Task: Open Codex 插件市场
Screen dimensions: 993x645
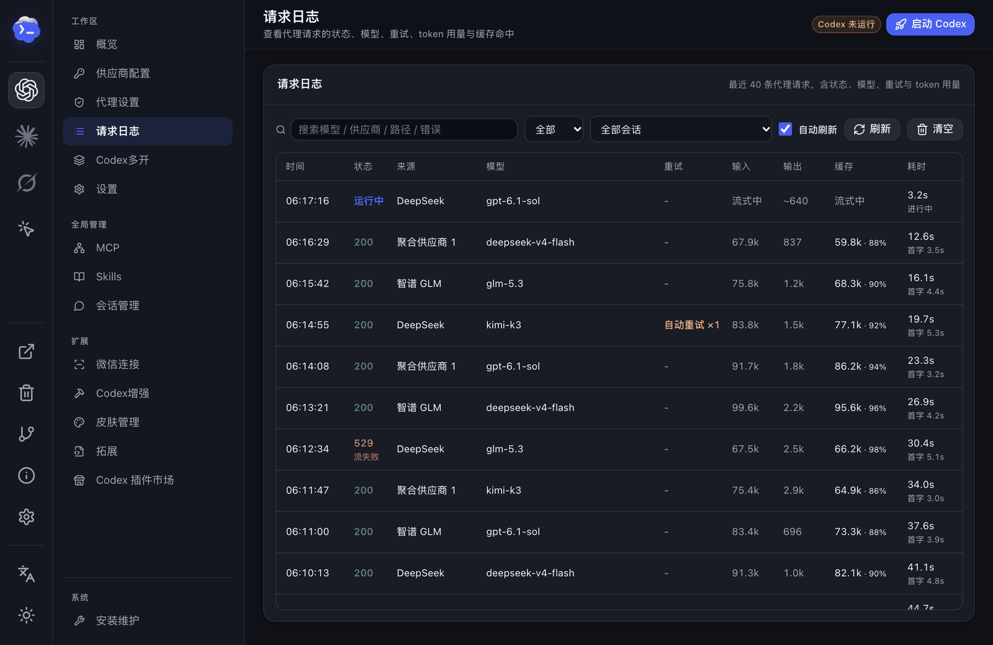Action: [148, 480]
